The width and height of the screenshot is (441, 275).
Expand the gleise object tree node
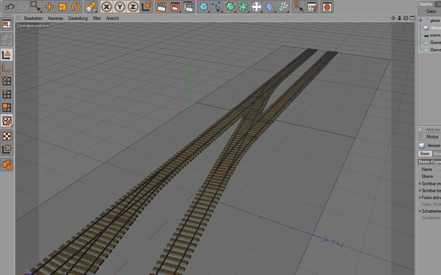[420, 21]
